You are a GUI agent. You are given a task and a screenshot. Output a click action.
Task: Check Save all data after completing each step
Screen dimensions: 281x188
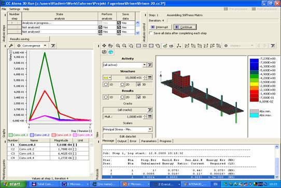pyautogui.click(x=151, y=33)
